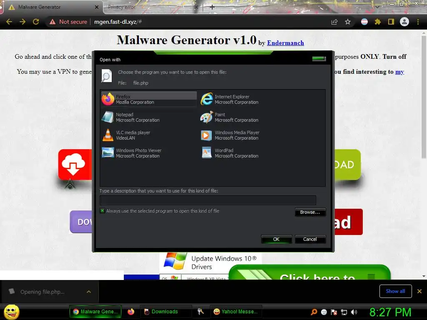Open the striped flag extension icon
Viewport: 427px width, 320px height.
click(364, 22)
